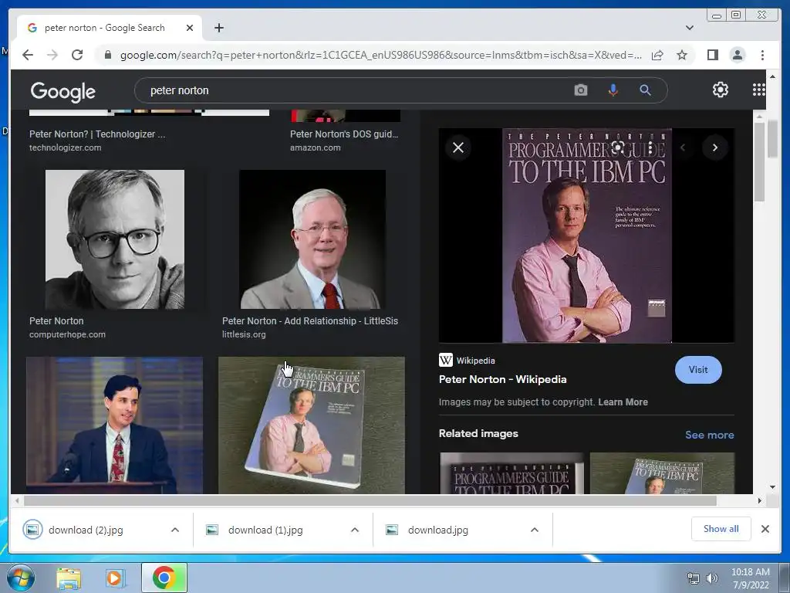The width and height of the screenshot is (790, 593).
Task: Open Chrome profile menu
Action: (x=737, y=55)
